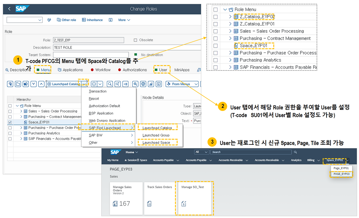Viewport: 359px width, 218px height.
Task: Click the find magnifier icon in menu toolbar
Action: 110,84
